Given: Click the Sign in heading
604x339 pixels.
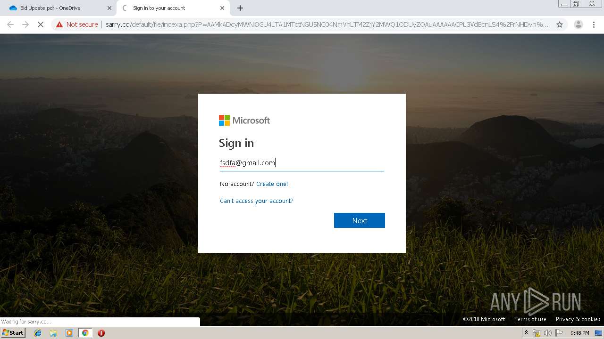Looking at the screenshot, I should (x=236, y=143).
